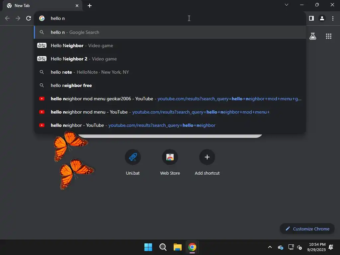Open a new tab with plus button
This screenshot has height=255, width=340.
(90, 6)
